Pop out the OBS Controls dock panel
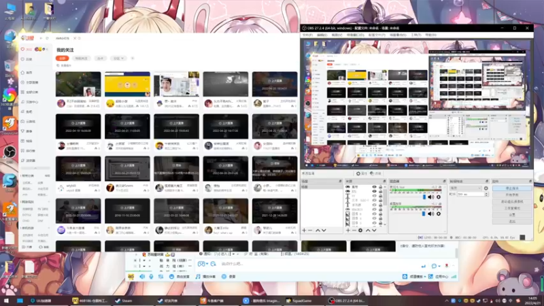Image resolution: width=544 pixels, height=306 pixels. click(530, 181)
